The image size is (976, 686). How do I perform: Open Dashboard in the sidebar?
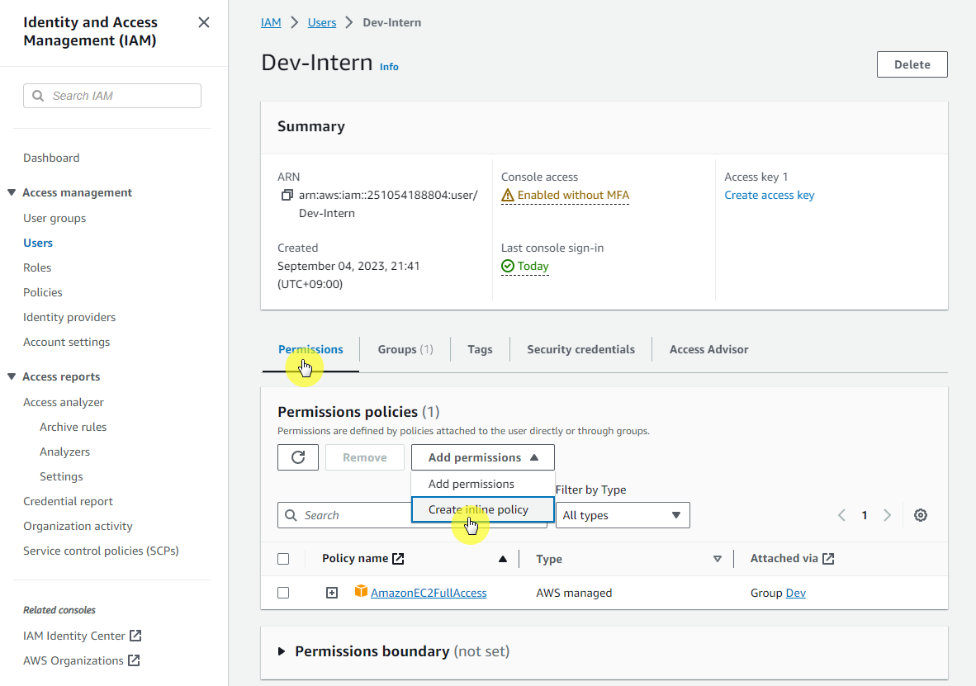pos(51,158)
